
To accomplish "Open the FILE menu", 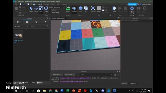I will click(x=16, y=4).
